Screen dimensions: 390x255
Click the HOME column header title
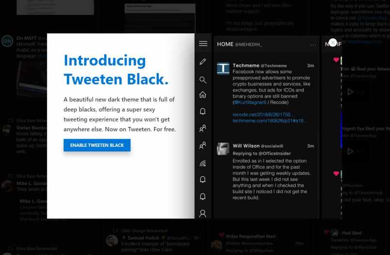[225, 44]
